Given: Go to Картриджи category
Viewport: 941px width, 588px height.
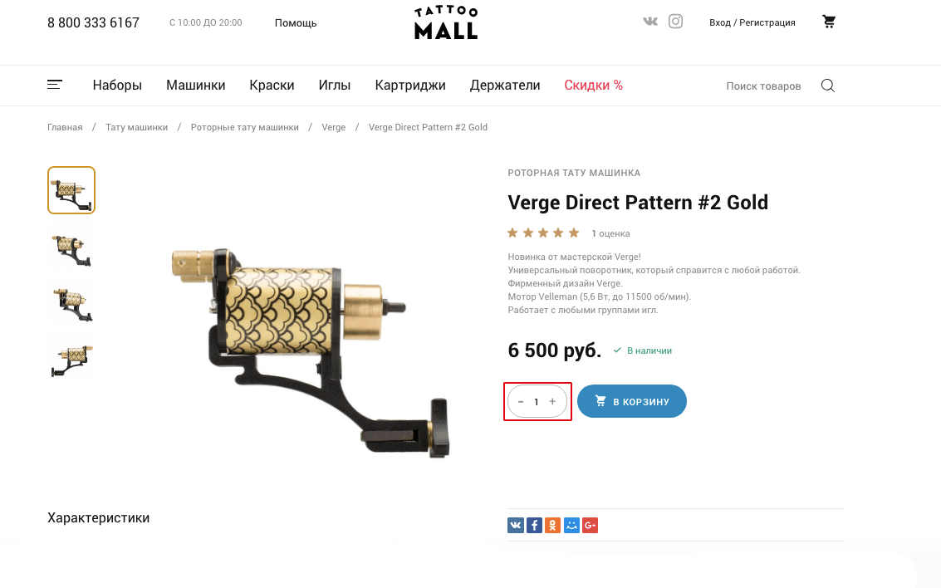Looking at the screenshot, I should (410, 86).
